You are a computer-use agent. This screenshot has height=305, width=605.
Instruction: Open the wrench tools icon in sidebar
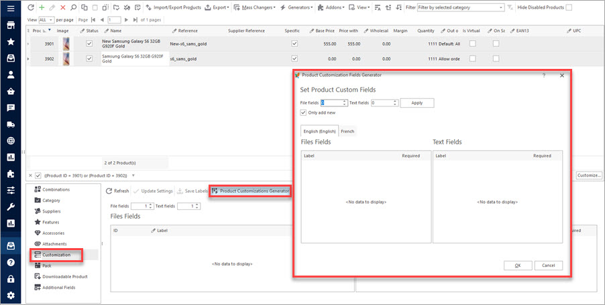coord(11,207)
